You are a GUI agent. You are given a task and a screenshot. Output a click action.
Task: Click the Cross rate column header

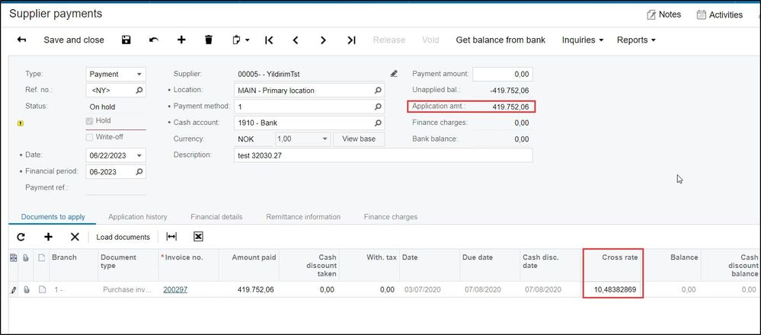pyautogui.click(x=613, y=265)
